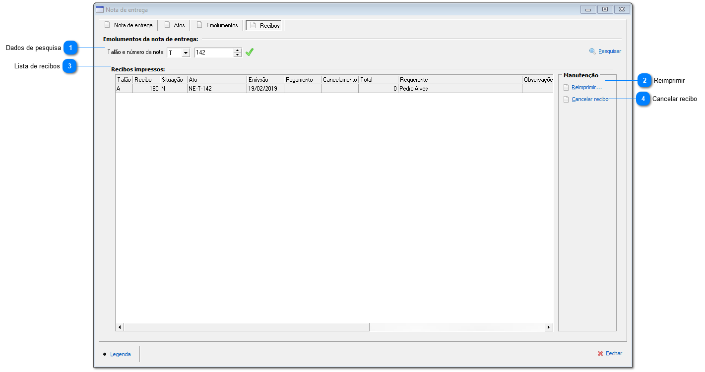Open the Talão dropdown showing T
705x372 pixels.
click(x=186, y=53)
